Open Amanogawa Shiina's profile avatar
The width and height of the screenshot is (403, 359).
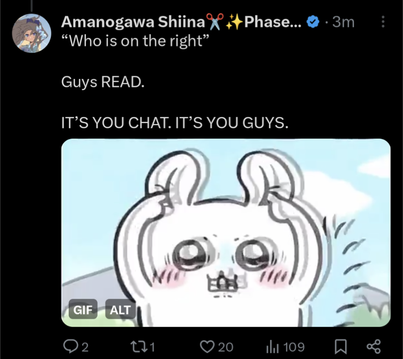point(32,33)
